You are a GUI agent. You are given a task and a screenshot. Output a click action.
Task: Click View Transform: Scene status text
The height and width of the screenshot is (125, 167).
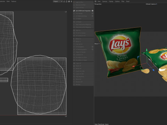tap(102, 124)
